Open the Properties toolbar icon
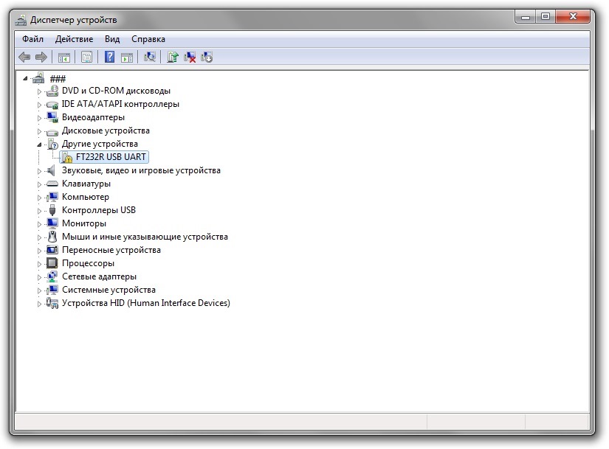Viewport: 609px width, 449px height. click(x=86, y=58)
